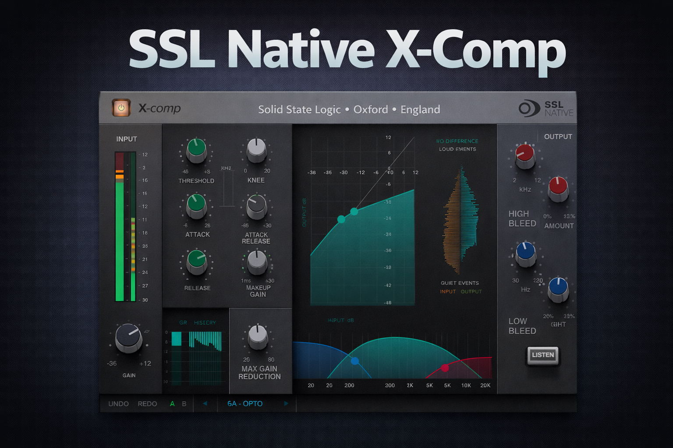
Task: Click the INPUT legend under the histogram
Action: tap(448, 291)
